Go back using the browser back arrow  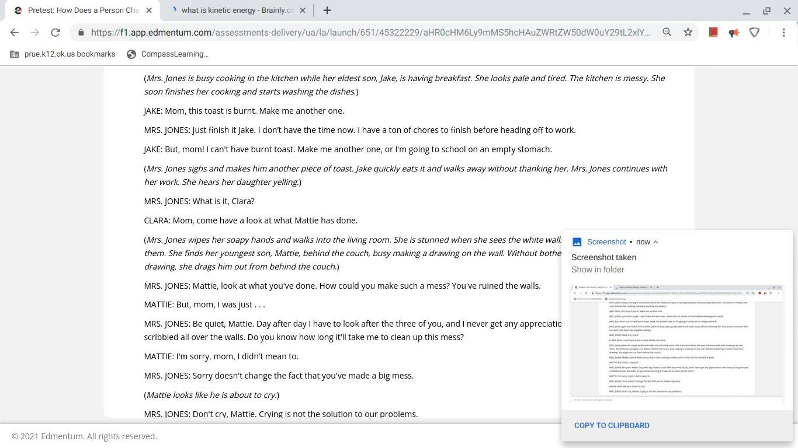coord(15,33)
